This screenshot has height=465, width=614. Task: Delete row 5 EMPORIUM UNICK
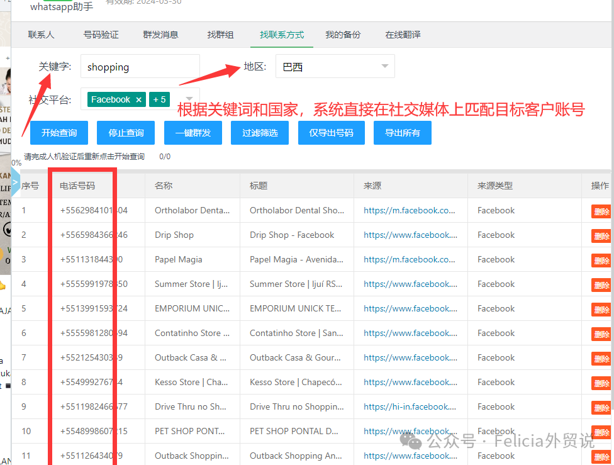coord(601,310)
